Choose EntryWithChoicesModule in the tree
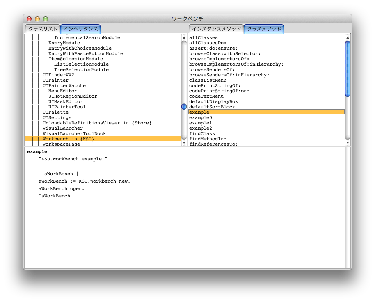The height and width of the screenshot is (302, 375). [80, 48]
